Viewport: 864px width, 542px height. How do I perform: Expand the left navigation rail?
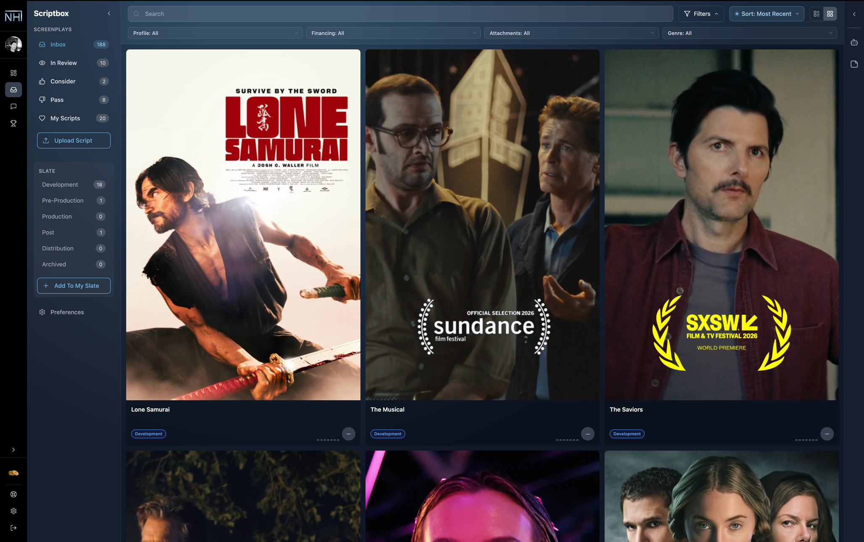(13, 450)
